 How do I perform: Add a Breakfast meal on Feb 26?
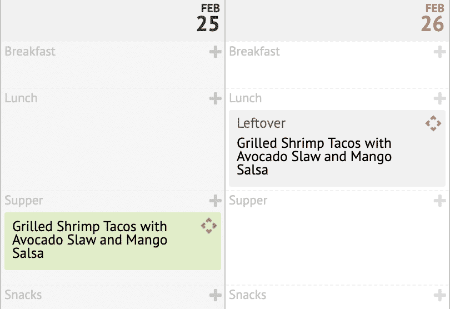point(439,52)
